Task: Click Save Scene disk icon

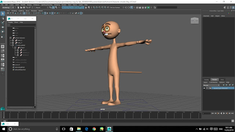Action: (x=24, y=7)
